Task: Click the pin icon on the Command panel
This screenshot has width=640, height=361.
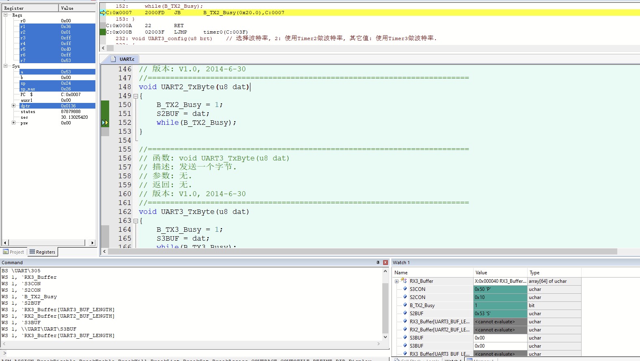Action: 378,263
